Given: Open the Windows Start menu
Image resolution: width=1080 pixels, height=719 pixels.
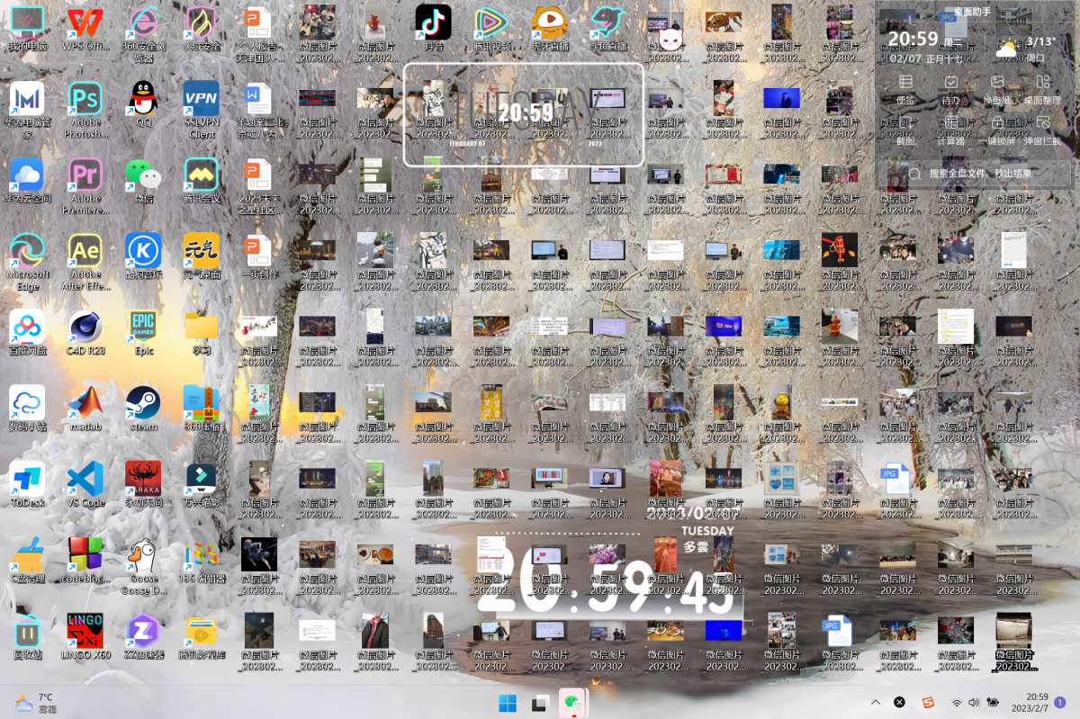Looking at the screenshot, I should [508, 703].
